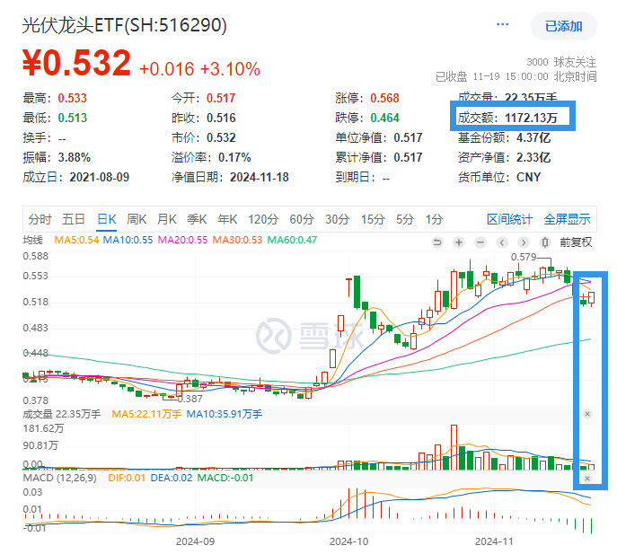The width and height of the screenshot is (617, 554).
Task: Click the 光伏龙头ETF(SH:516290) title
Action: tap(124, 25)
